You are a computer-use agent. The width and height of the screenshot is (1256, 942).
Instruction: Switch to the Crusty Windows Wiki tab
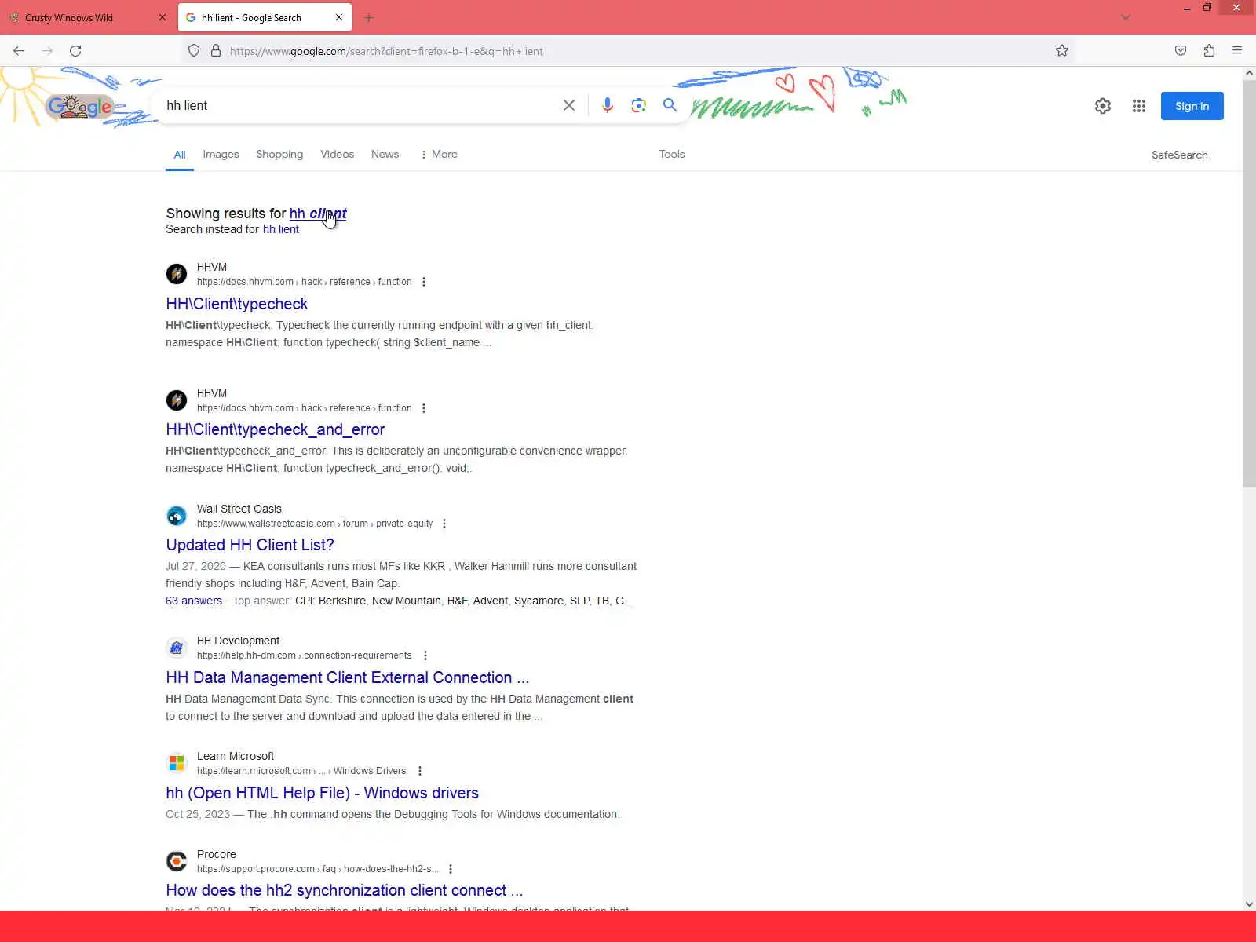coord(86,17)
